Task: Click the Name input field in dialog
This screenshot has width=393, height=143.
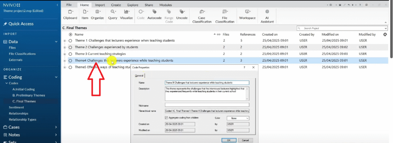Action: pyautogui.click(x=207, y=83)
